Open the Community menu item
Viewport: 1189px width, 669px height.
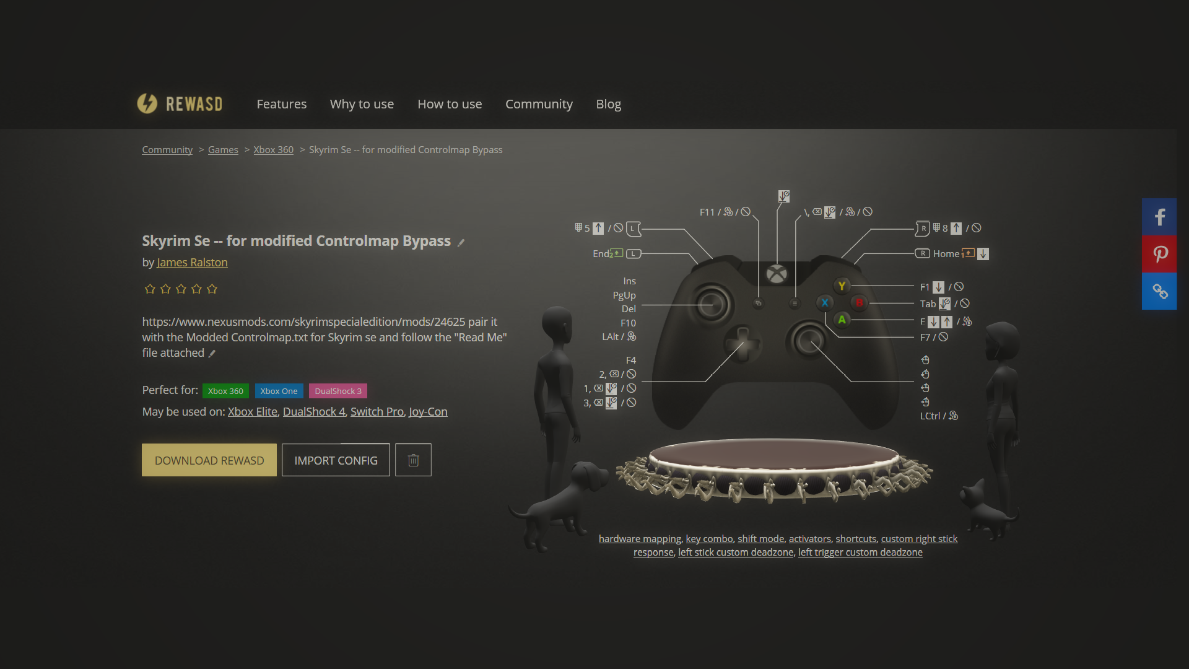pyautogui.click(x=539, y=103)
